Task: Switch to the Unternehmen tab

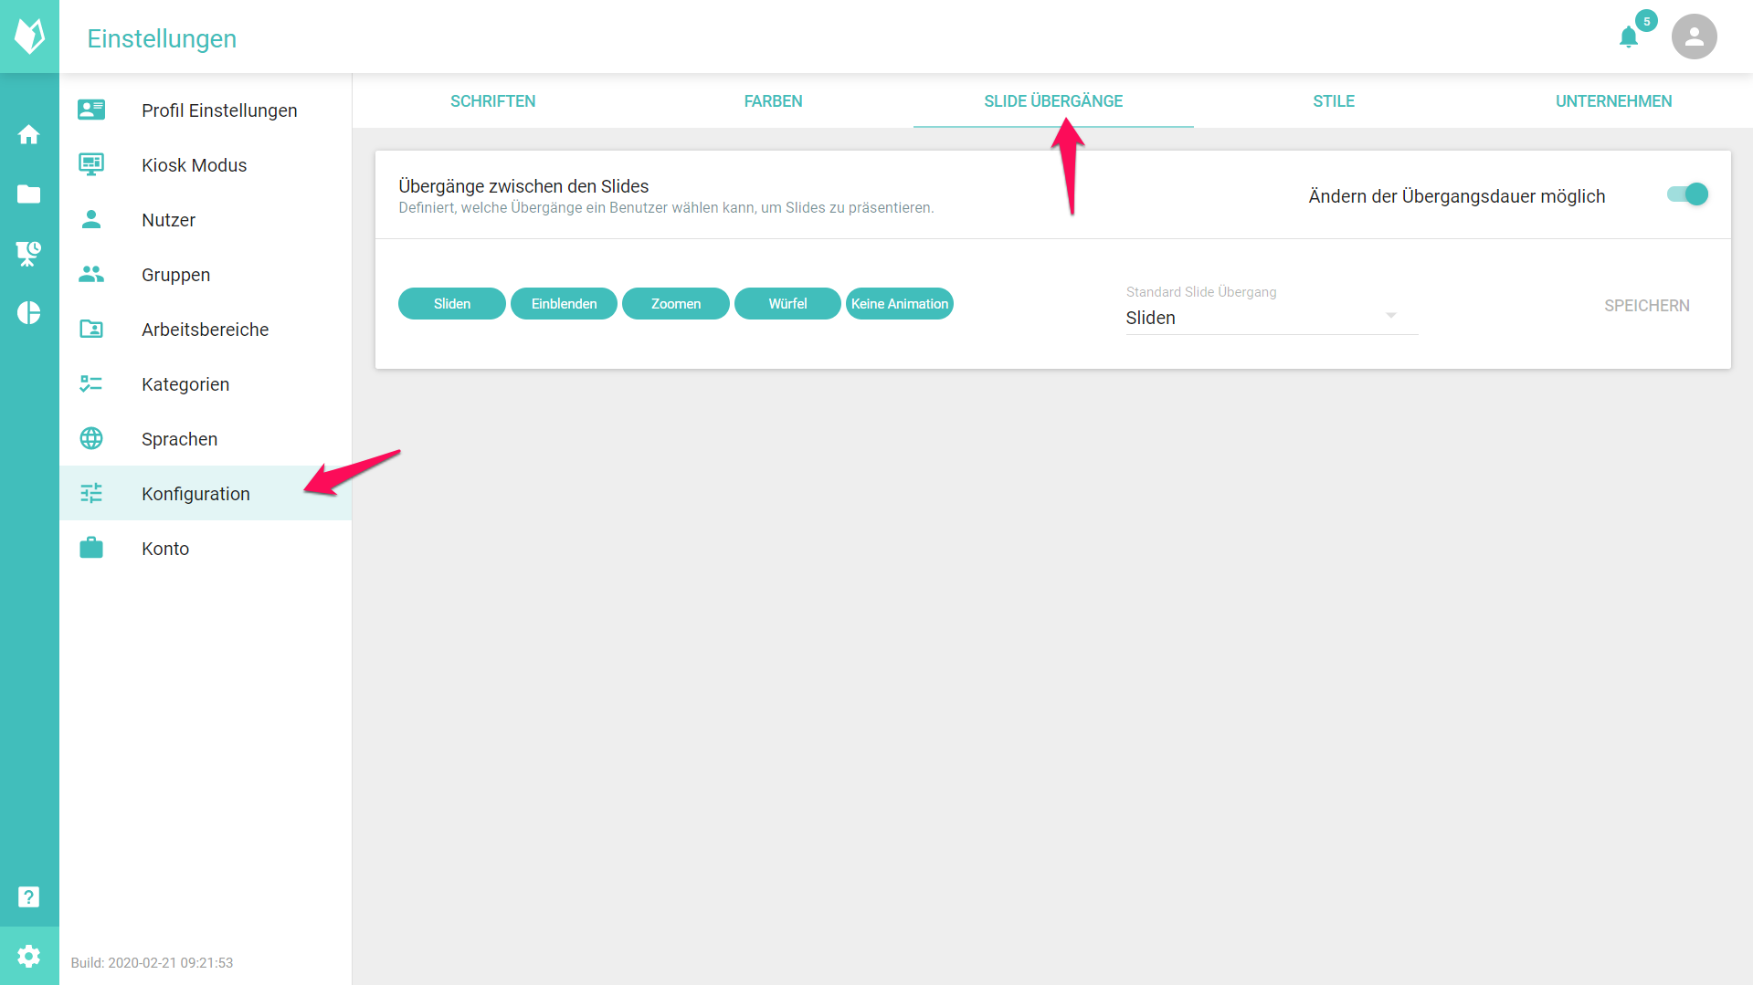Action: pos(1613,101)
